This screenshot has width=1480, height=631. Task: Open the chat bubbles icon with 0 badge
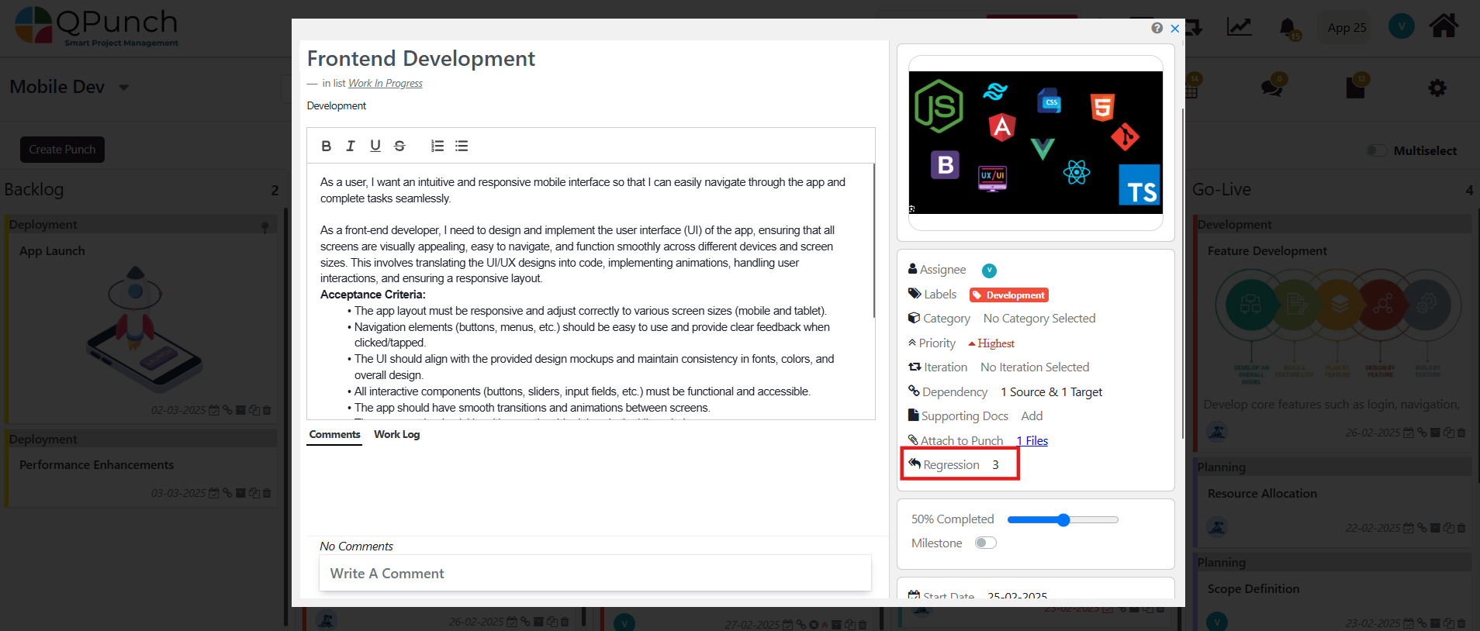tap(1272, 87)
